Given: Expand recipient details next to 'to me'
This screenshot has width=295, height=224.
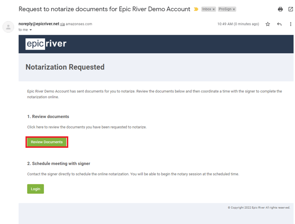Looking at the screenshot, I should pos(31,30).
